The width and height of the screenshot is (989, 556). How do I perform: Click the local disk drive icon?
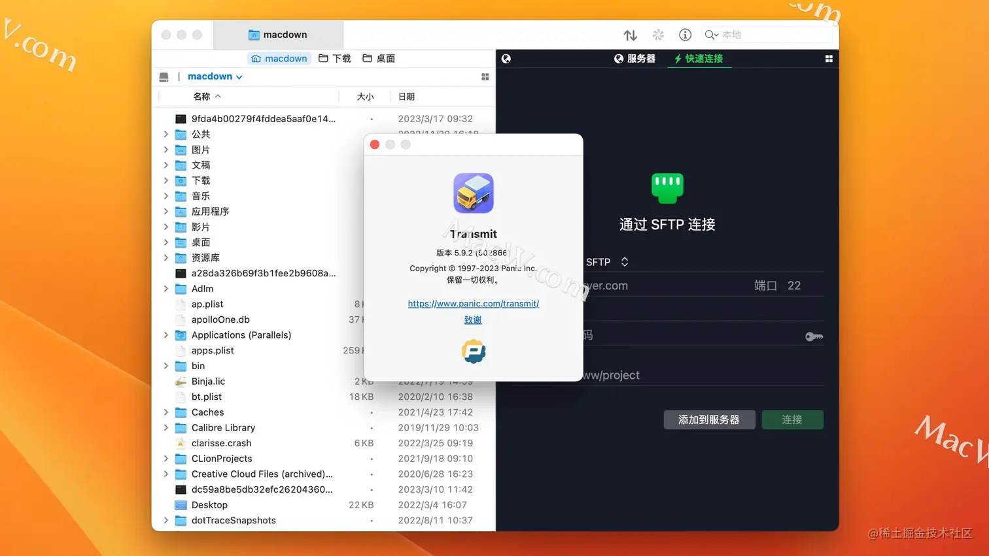(x=164, y=76)
